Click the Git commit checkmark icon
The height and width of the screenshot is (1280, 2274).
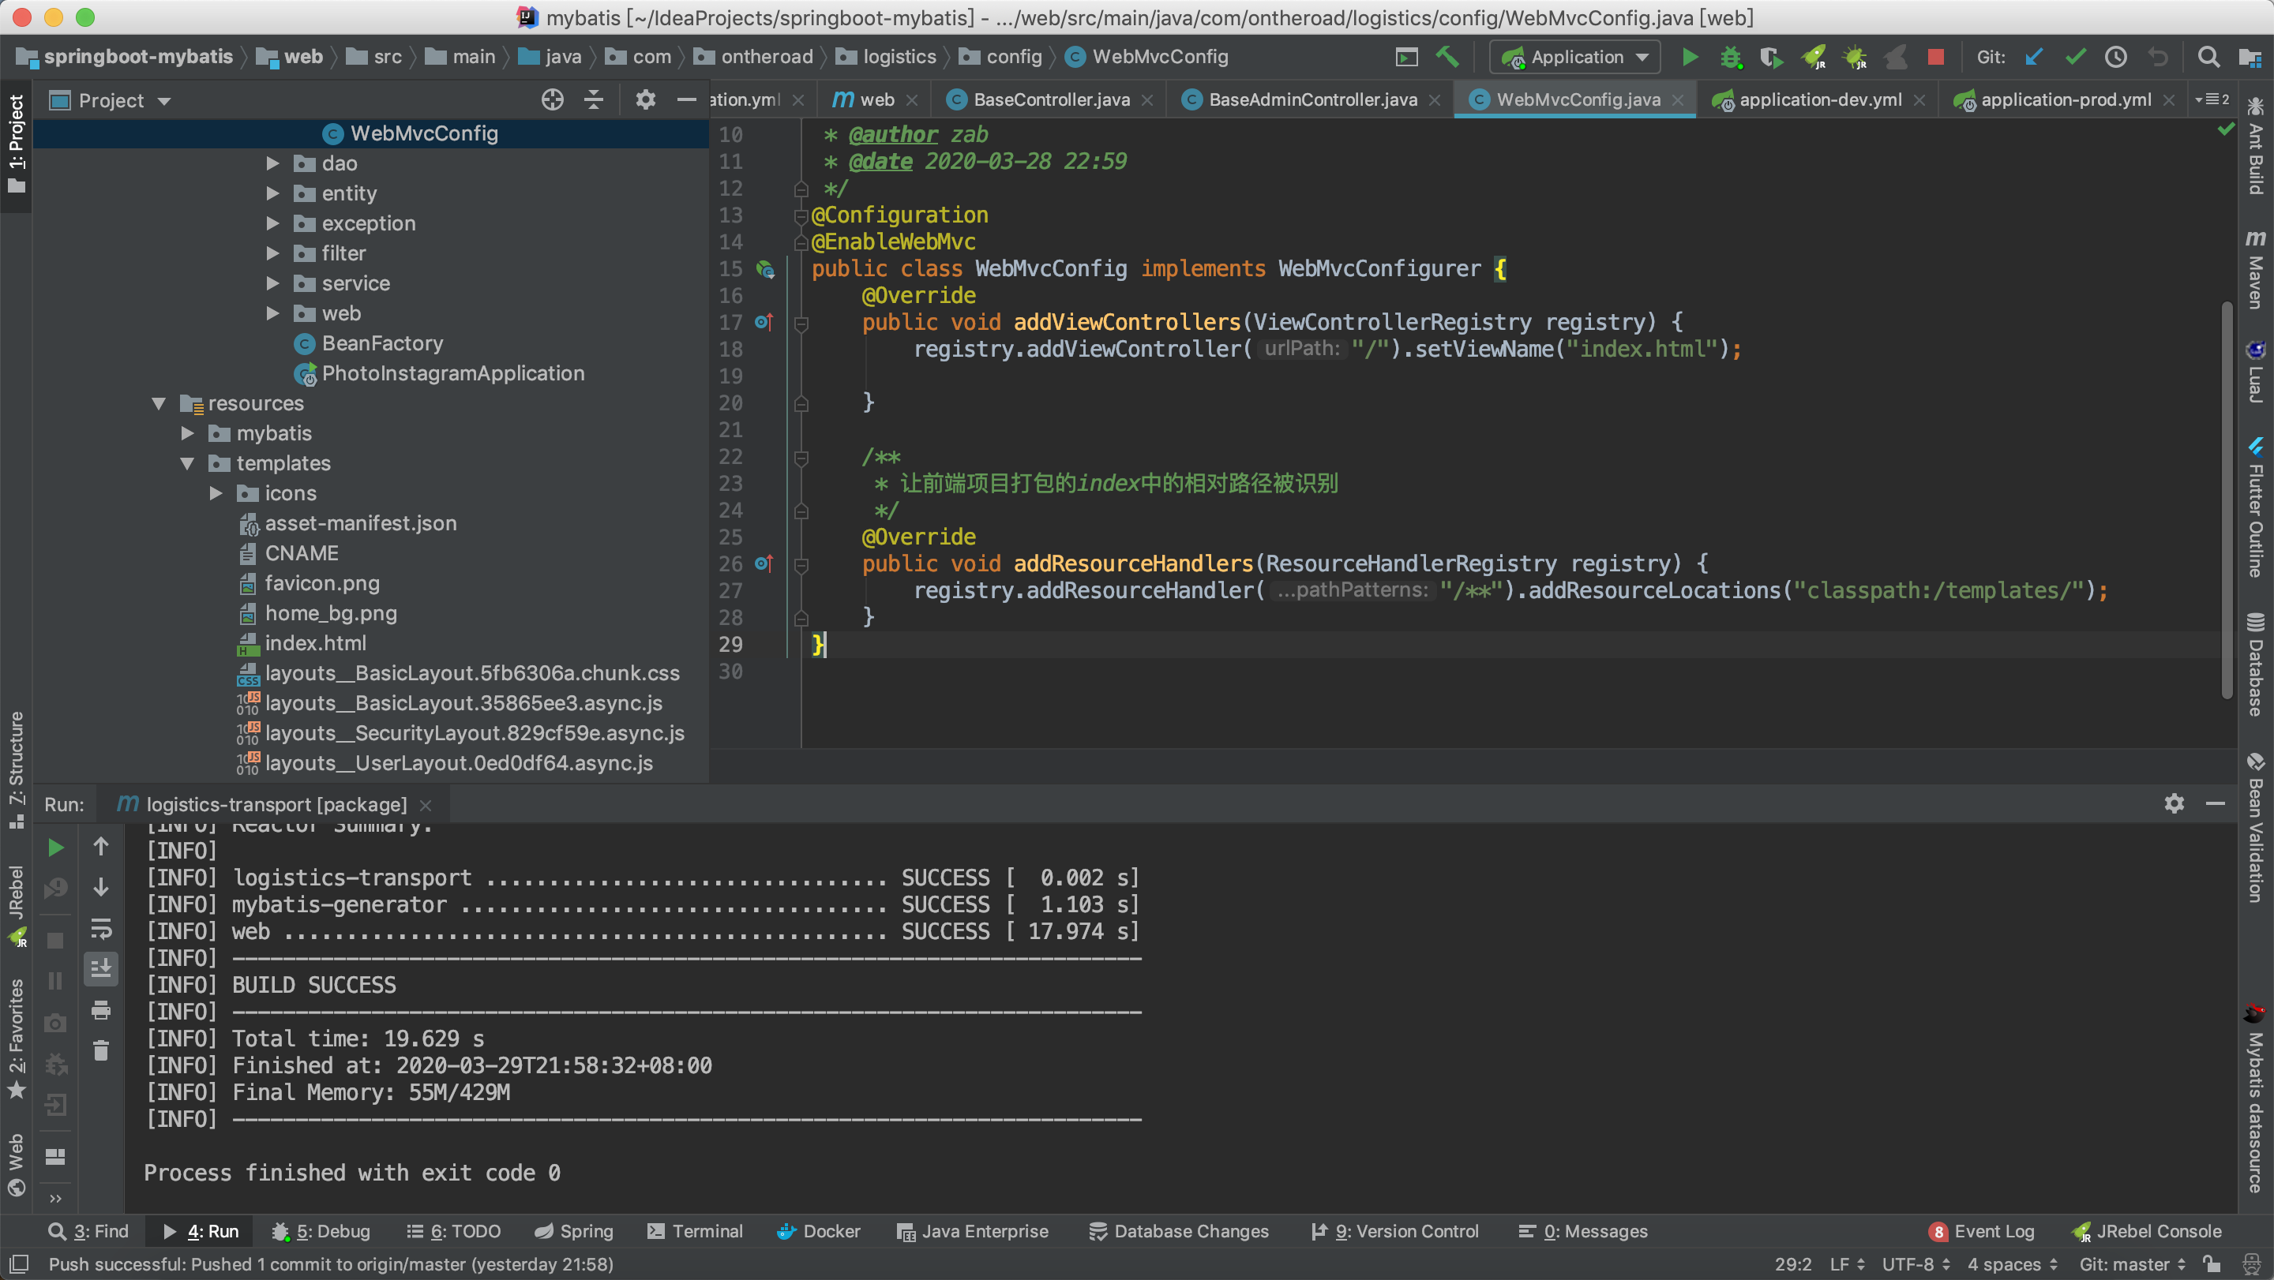[2075, 58]
